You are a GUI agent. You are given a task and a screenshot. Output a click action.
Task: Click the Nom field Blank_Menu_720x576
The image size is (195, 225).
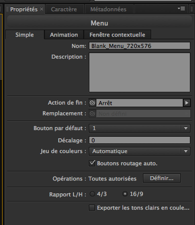(x=139, y=46)
